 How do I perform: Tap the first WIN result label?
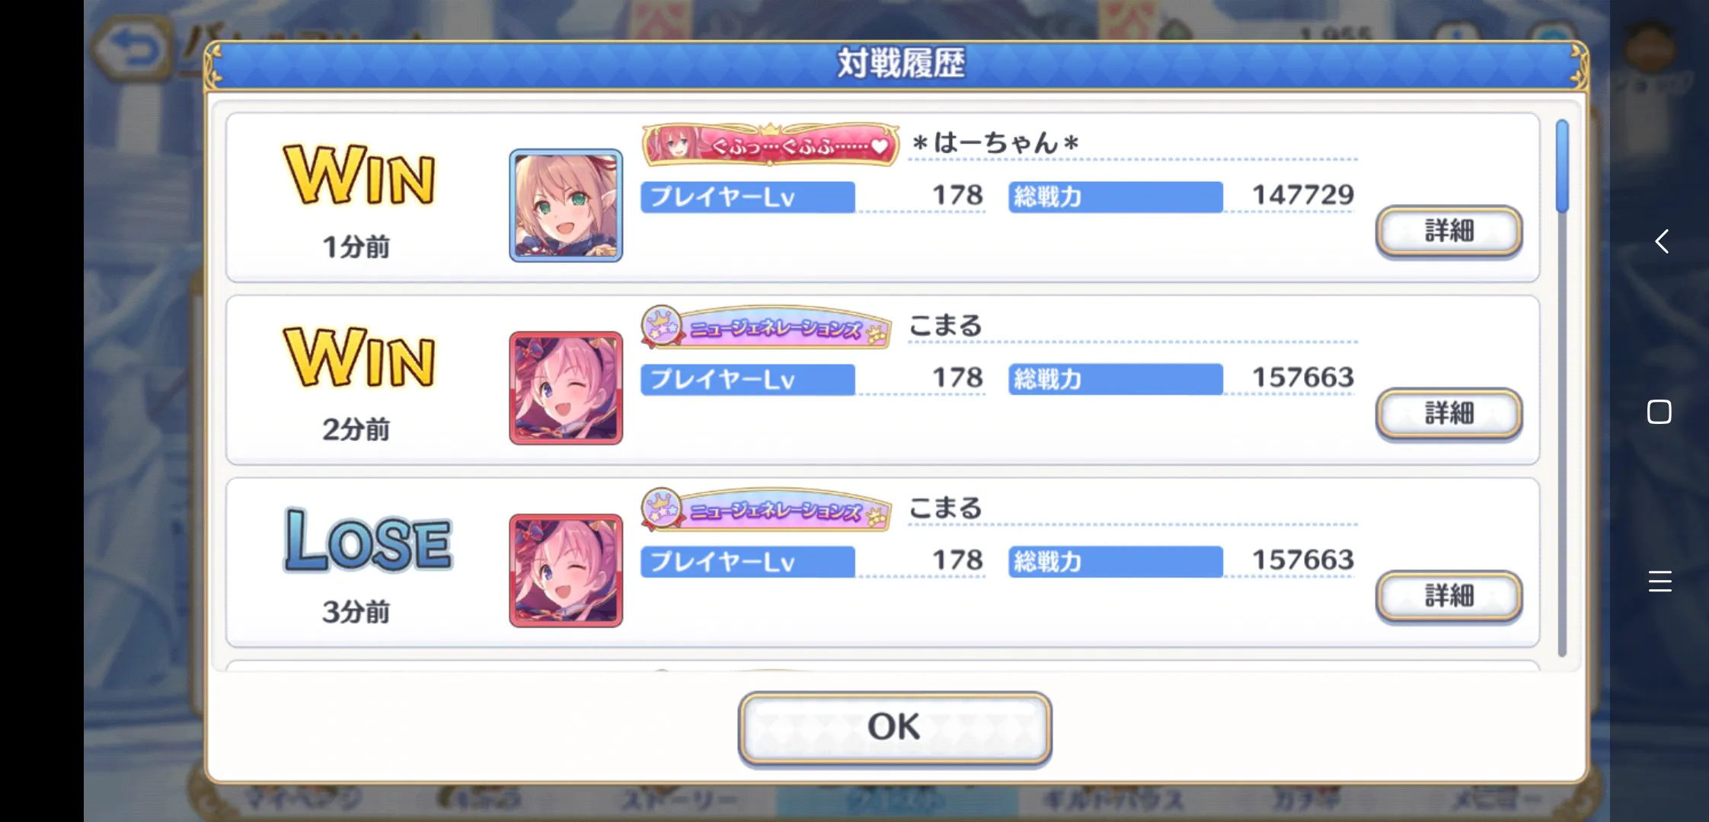pos(359,175)
